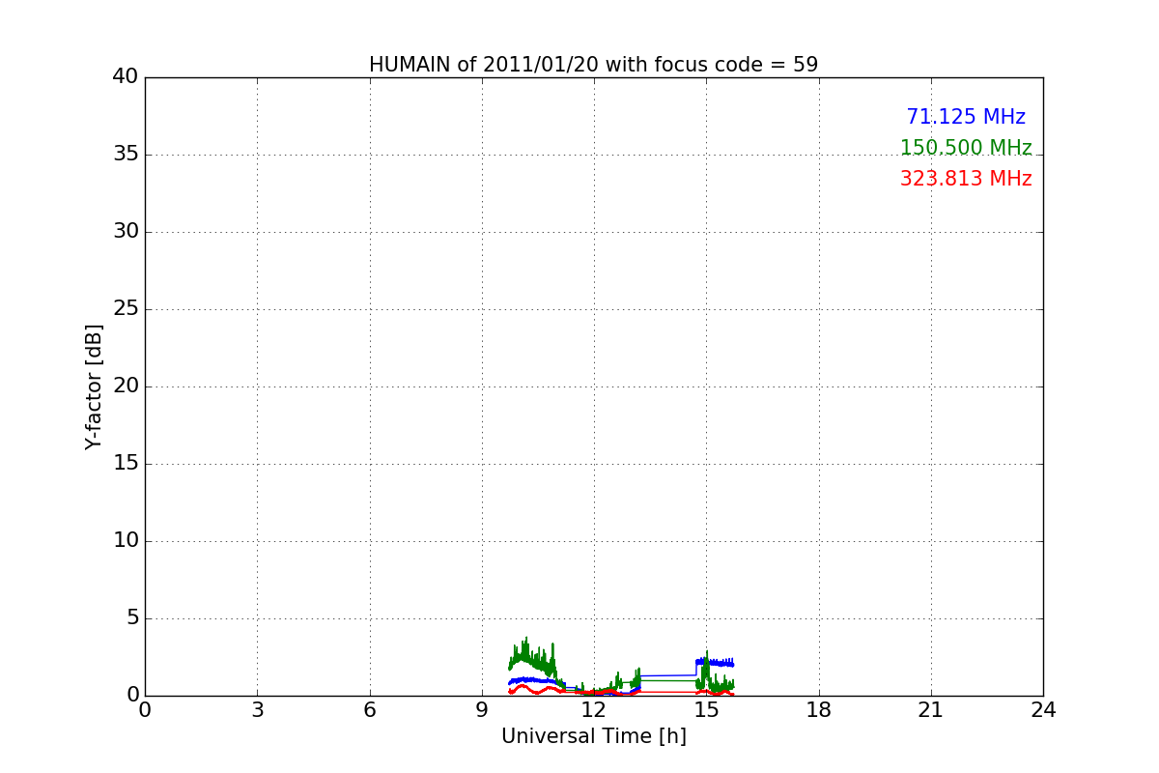Click the x-axis tick label 6
Screen dimensions: 1159x773
tap(370, 710)
